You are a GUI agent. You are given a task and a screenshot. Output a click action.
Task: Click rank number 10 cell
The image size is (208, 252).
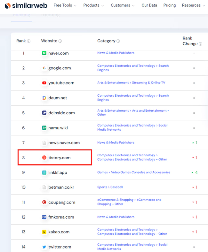pos(23,187)
